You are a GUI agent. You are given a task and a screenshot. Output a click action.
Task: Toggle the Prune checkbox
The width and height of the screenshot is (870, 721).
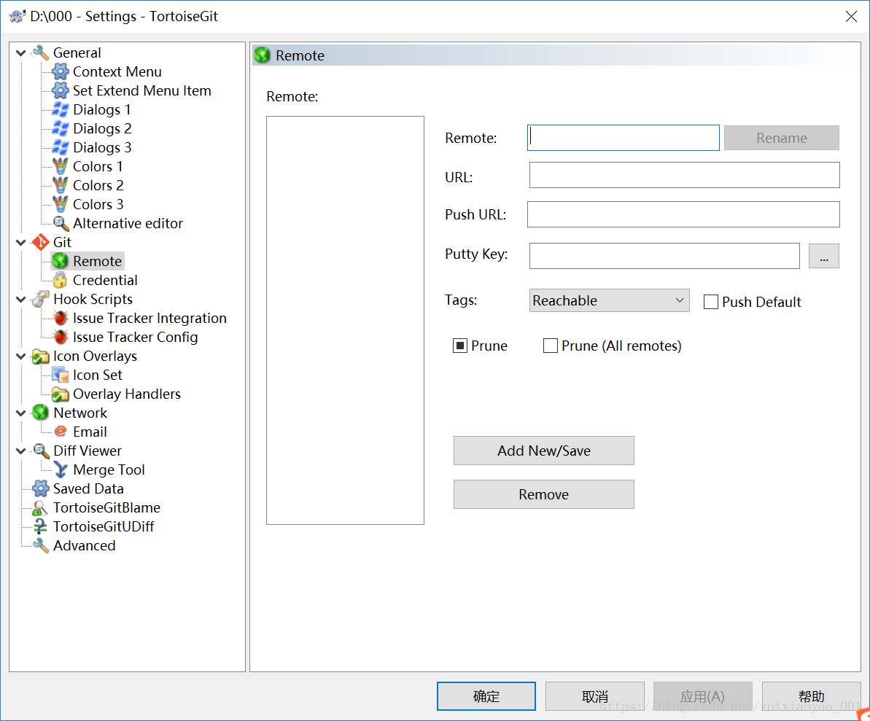click(460, 346)
